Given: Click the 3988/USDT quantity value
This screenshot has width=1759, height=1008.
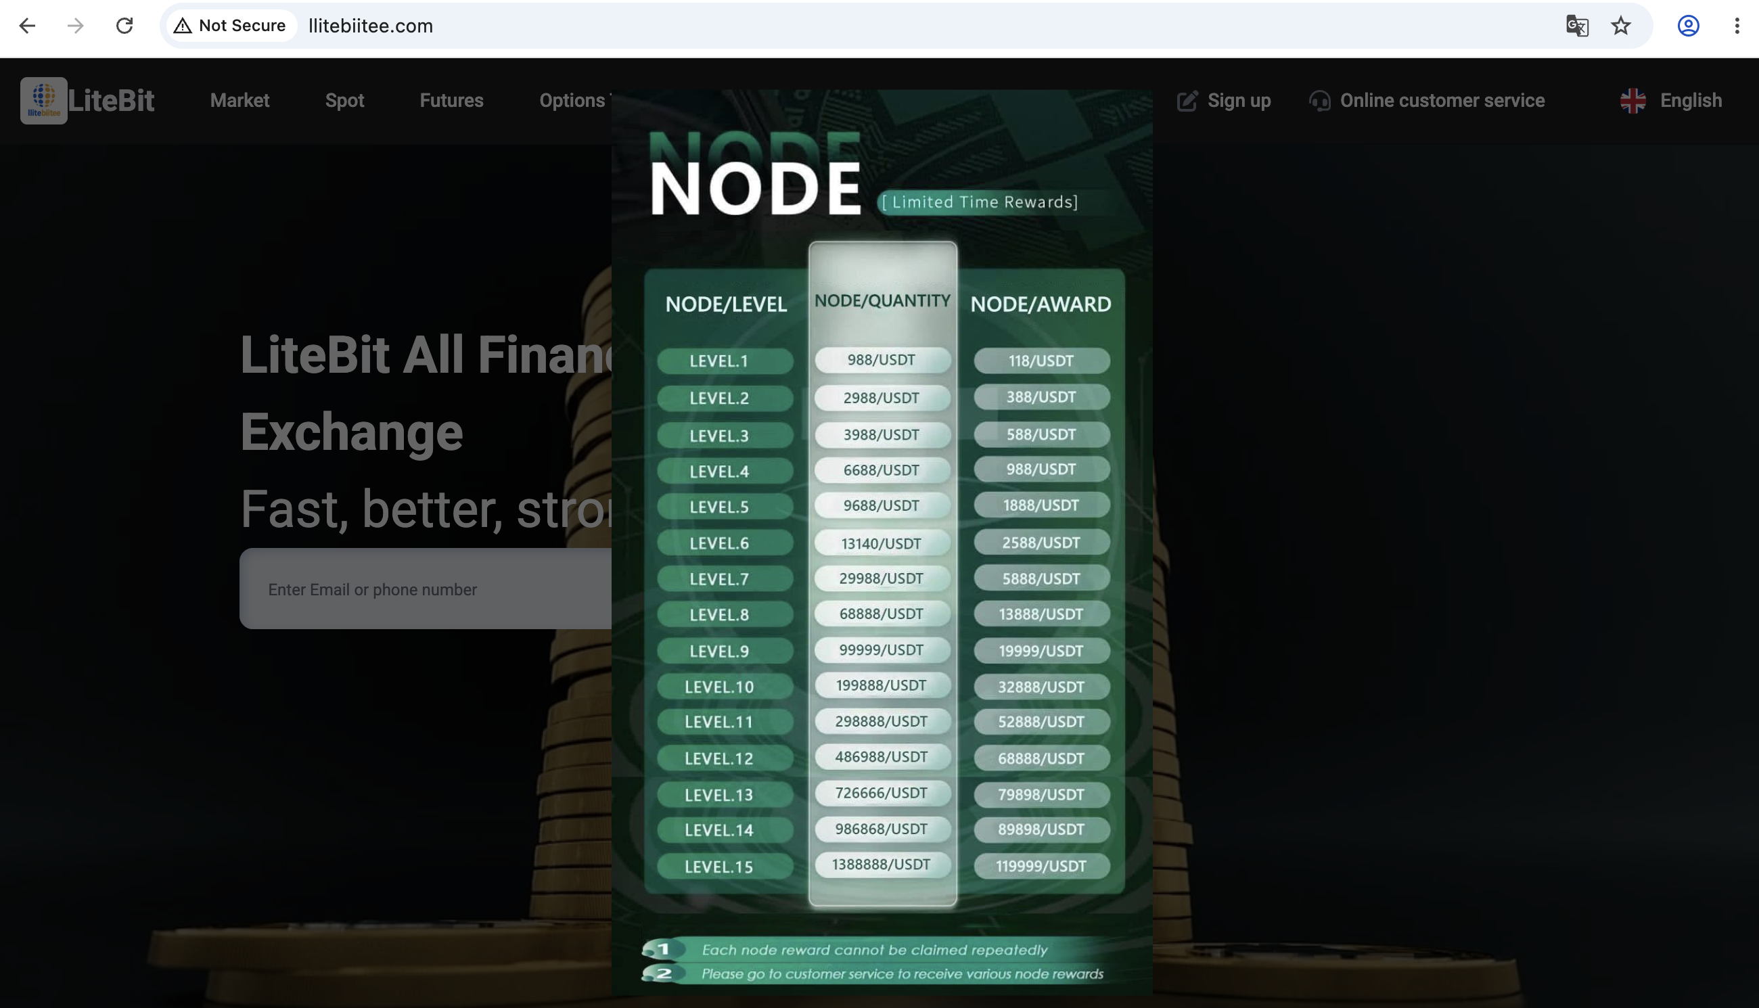Looking at the screenshot, I should pyautogui.click(x=883, y=435).
